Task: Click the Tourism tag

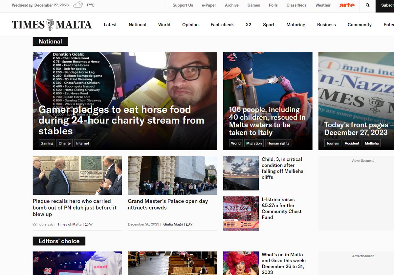Action: [x=333, y=143]
